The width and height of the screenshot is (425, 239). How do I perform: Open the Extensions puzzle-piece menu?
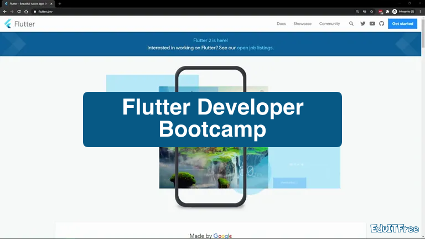(387, 12)
